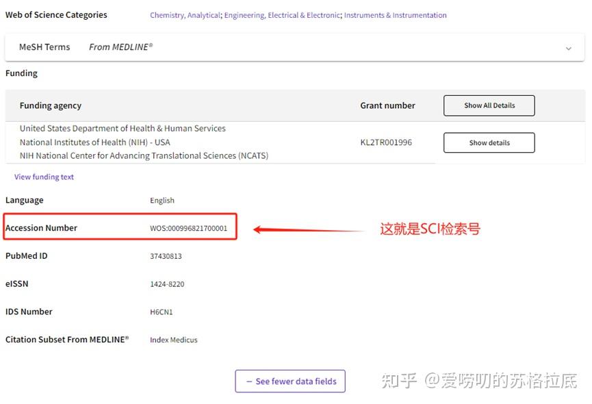
Task: Open the View funding text link
Action: coord(44,177)
